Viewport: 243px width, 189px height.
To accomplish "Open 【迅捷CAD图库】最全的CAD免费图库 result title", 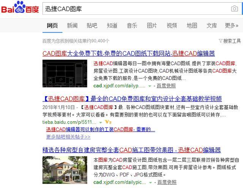I will click(132, 99).
